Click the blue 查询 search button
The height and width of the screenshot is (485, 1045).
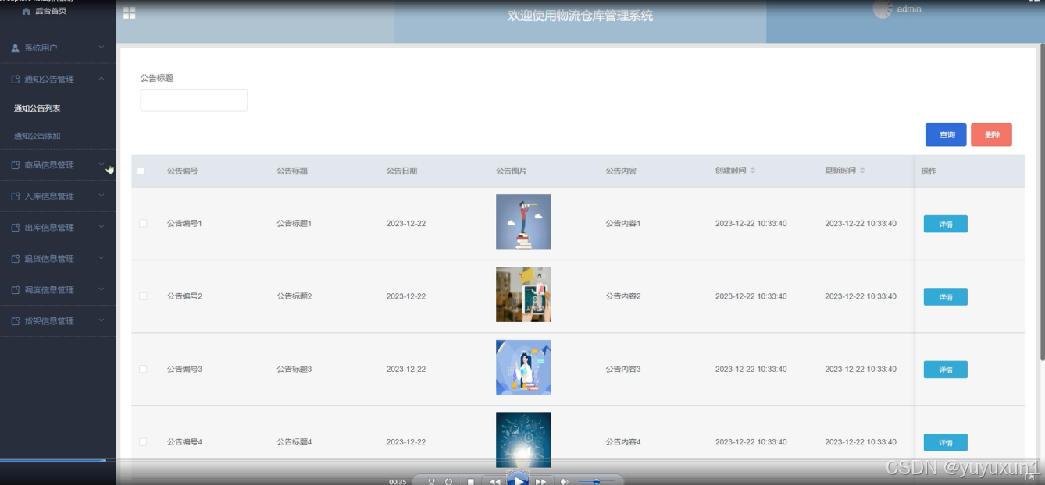(946, 134)
